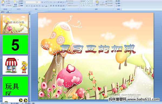Pick the right brace shape in gallery
162x104 pixels.
coord(92,5)
